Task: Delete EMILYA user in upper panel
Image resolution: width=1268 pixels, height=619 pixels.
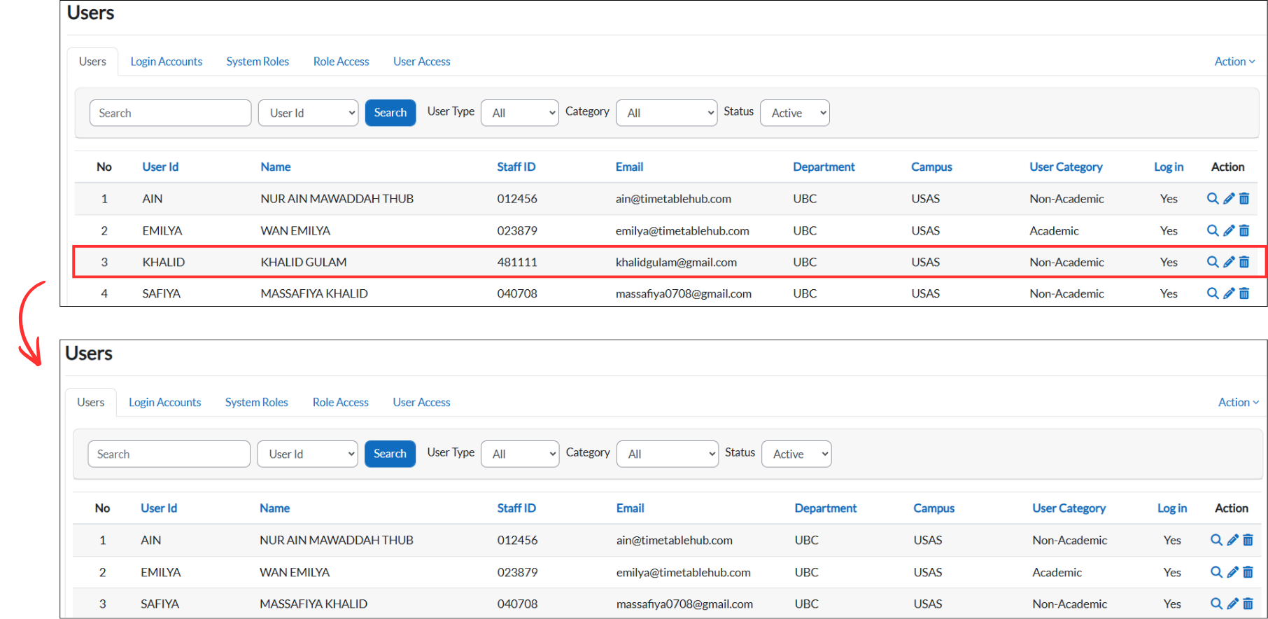Action: 1244,230
